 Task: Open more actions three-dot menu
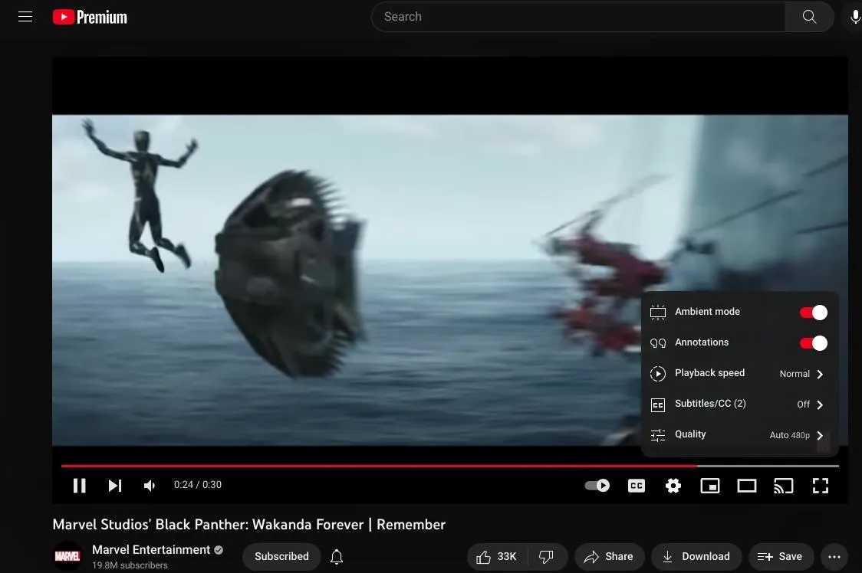pos(834,557)
